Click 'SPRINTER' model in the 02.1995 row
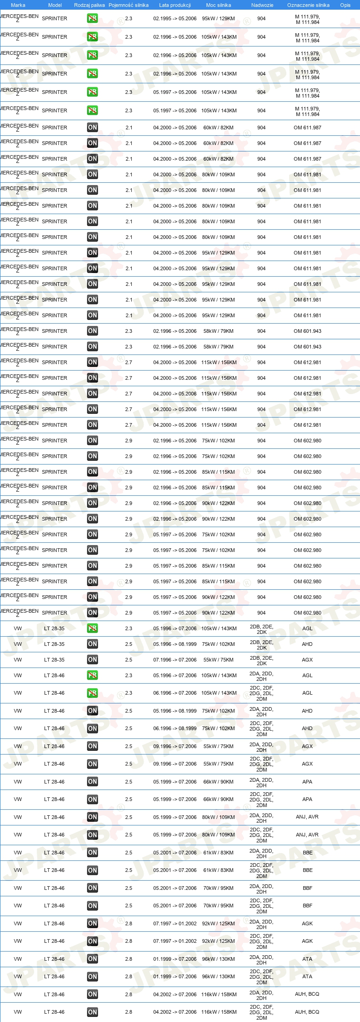 pos(54,18)
